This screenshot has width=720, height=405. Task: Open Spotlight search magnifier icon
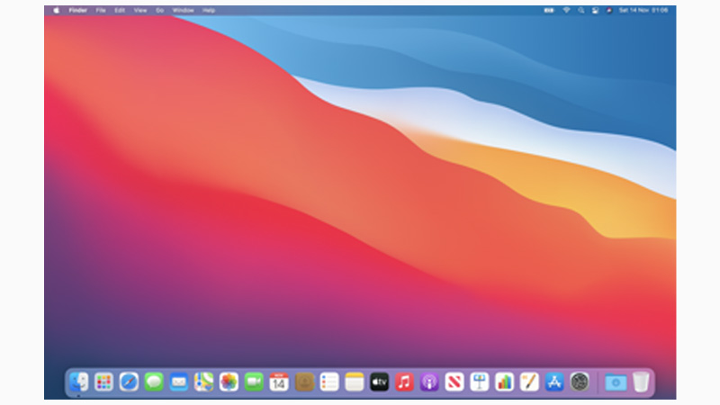581,10
